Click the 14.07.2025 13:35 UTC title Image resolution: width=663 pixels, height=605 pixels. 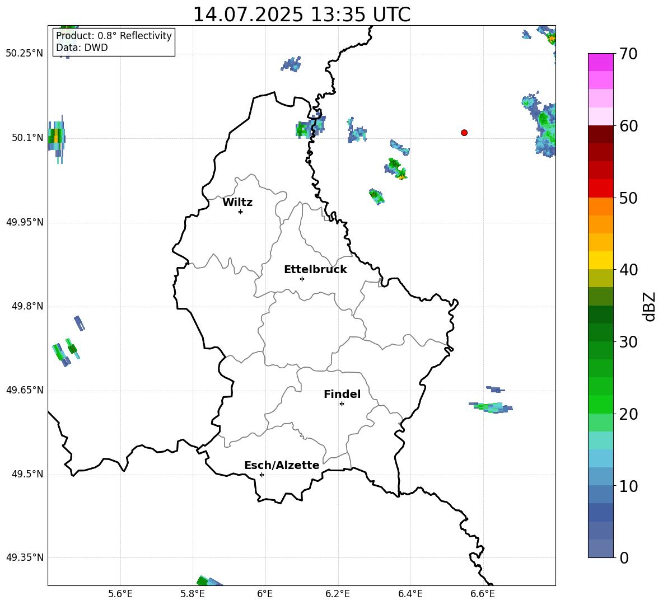point(301,15)
